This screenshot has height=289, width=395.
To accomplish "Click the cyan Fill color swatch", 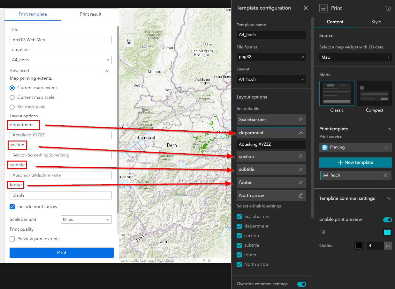I will pyautogui.click(x=387, y=232).
